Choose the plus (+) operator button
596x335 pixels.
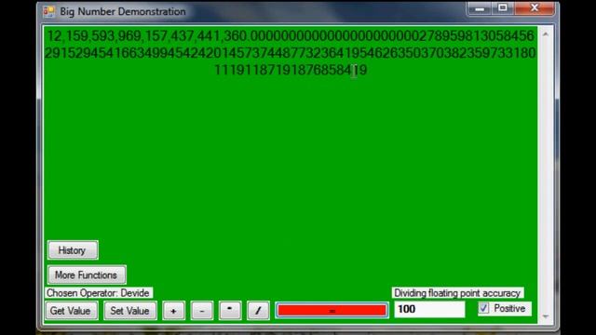pos(174,311)
